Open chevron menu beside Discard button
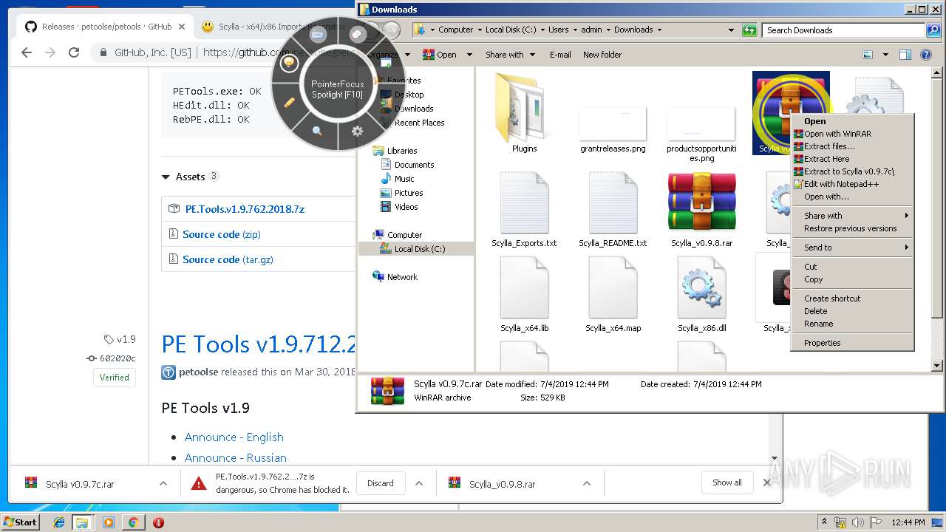 click(x=418, y=483)
